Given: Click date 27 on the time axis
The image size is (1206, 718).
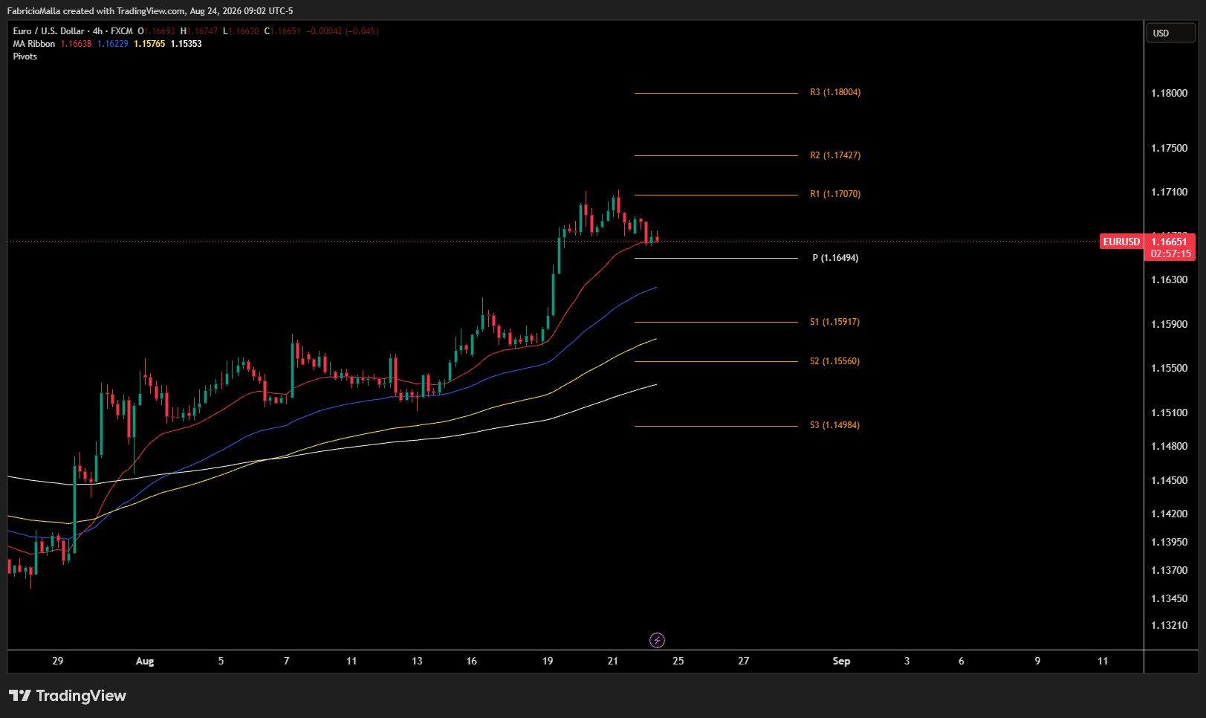Looking at the screenshot, I should 744,661.
